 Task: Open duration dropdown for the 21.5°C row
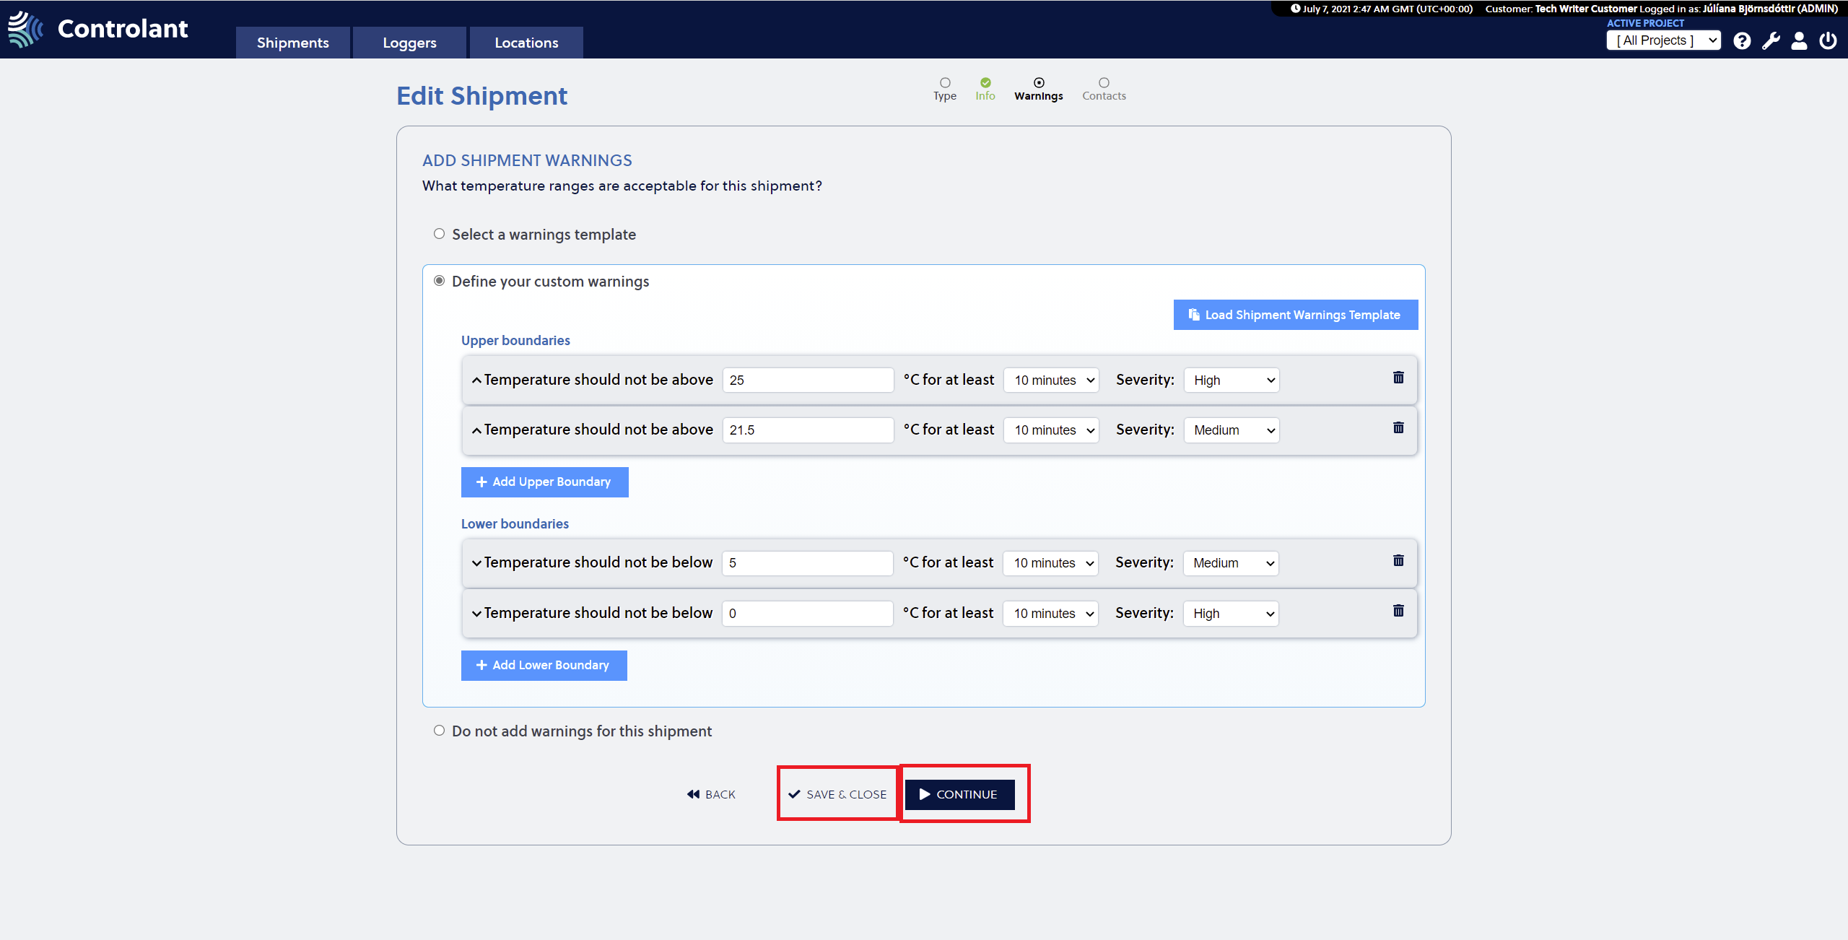pyautogui.click(x=1051, y=430)
